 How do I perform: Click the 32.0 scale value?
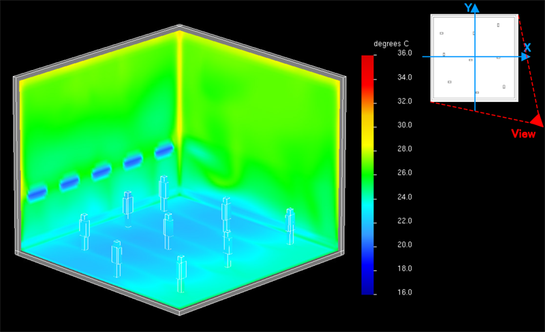click(405, 101)
